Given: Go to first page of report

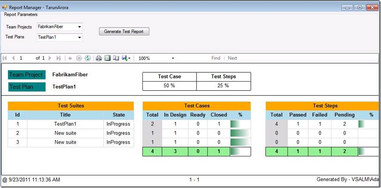Looking at the screenshot, I should 4,58.
